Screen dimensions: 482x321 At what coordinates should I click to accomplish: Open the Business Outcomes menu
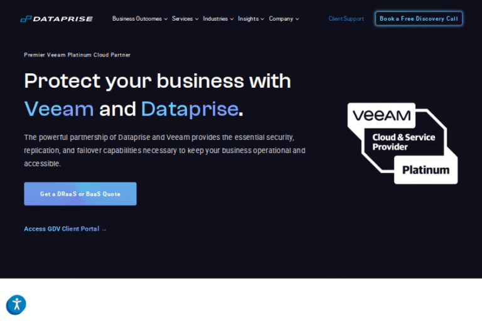(x=137, y=19)
